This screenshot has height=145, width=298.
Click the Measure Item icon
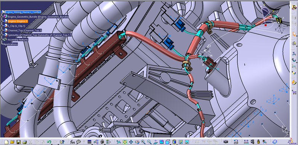tap(252, 142)
